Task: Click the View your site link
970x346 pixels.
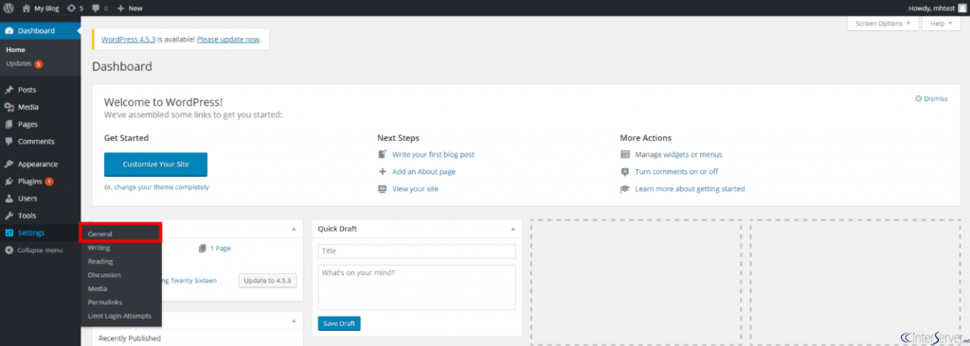Action: 415,189
